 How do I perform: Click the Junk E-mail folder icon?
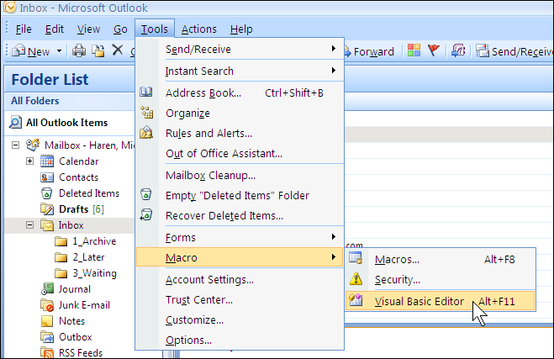[x=47, y=305]
